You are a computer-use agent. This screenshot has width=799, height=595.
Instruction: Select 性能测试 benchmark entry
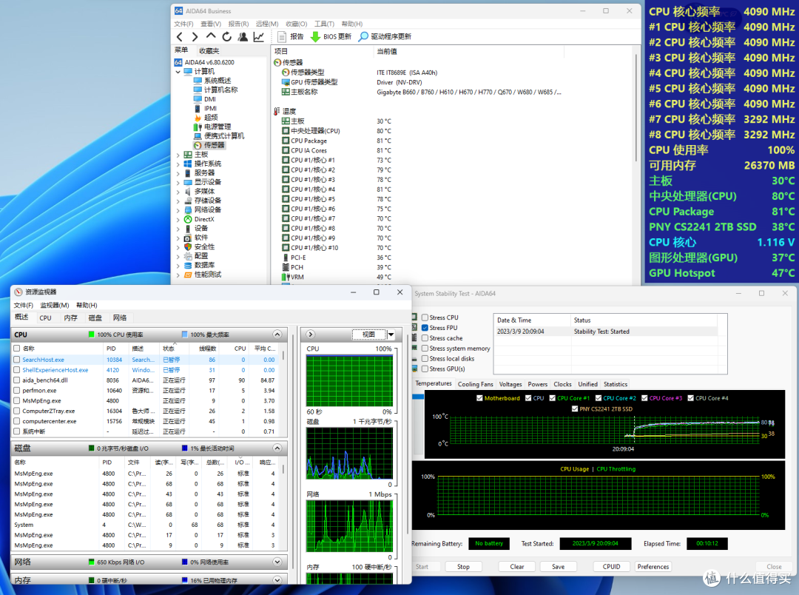[202, 275]
